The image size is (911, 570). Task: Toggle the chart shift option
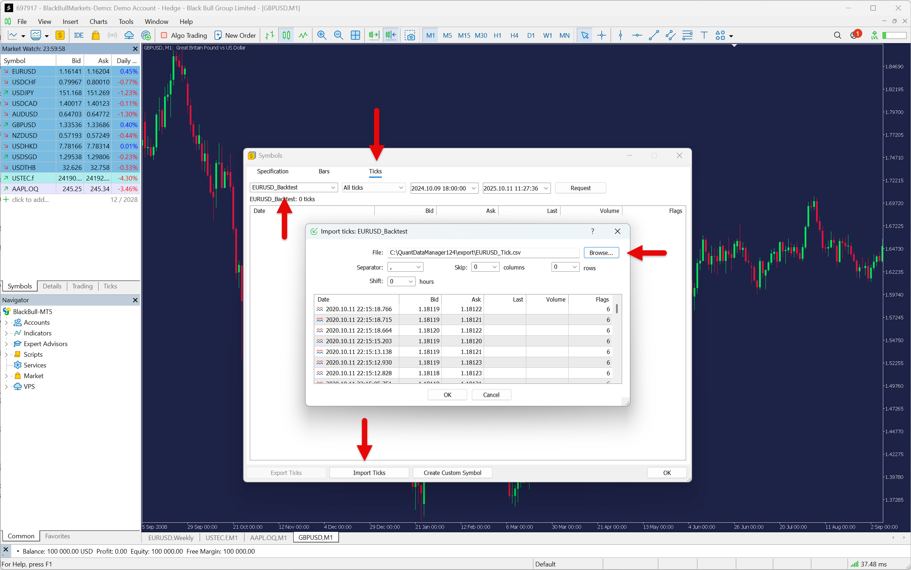tap(391, 36)
